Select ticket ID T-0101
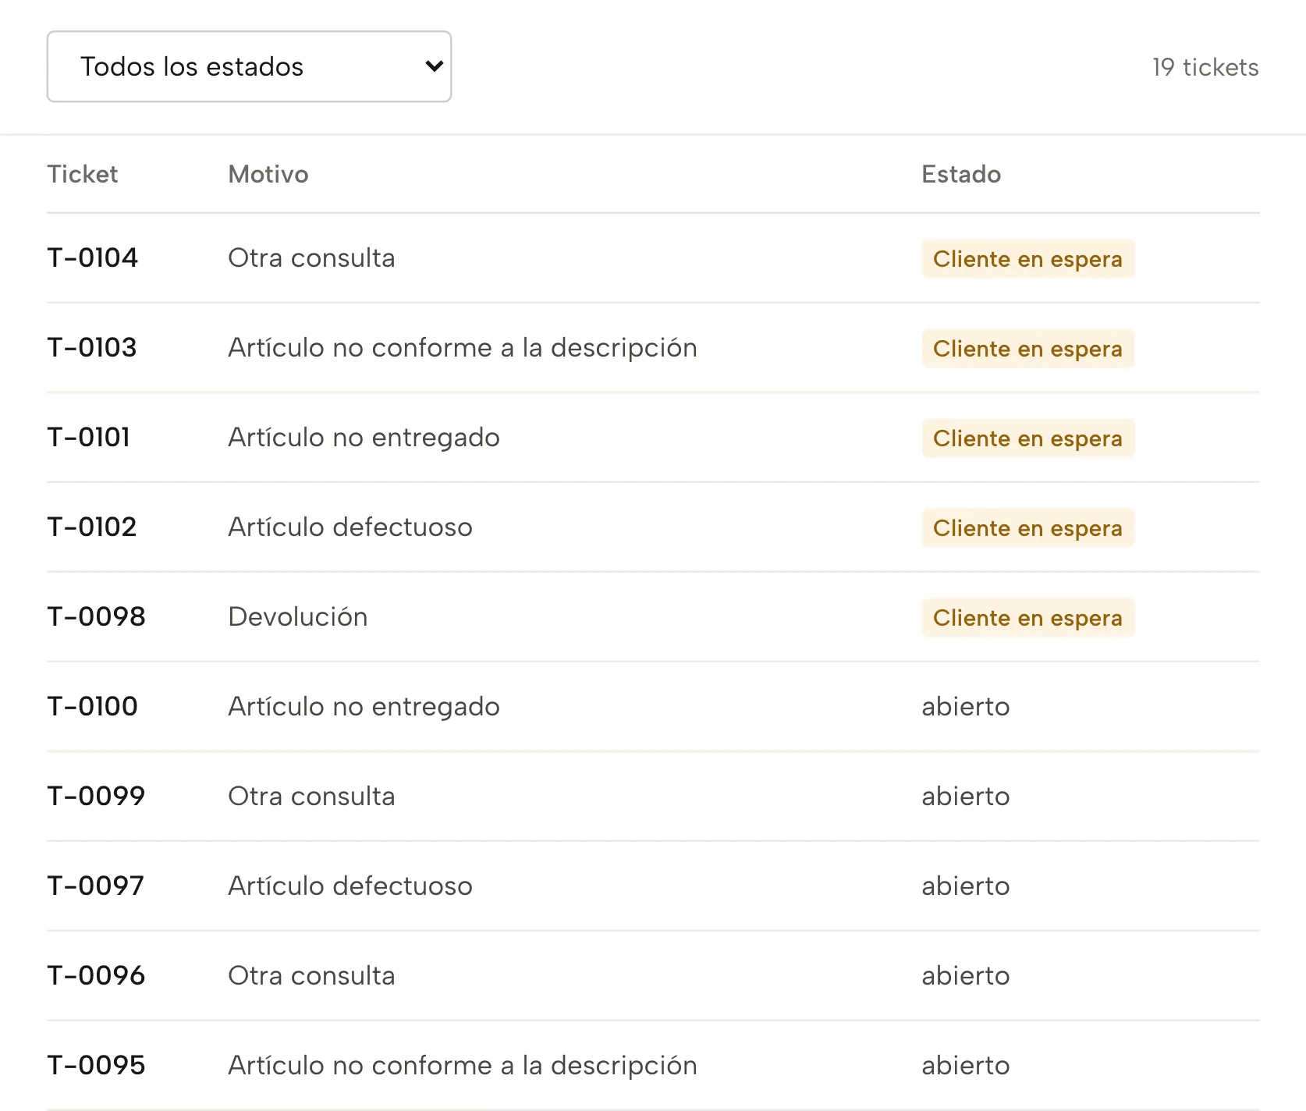 coord(89,437)
